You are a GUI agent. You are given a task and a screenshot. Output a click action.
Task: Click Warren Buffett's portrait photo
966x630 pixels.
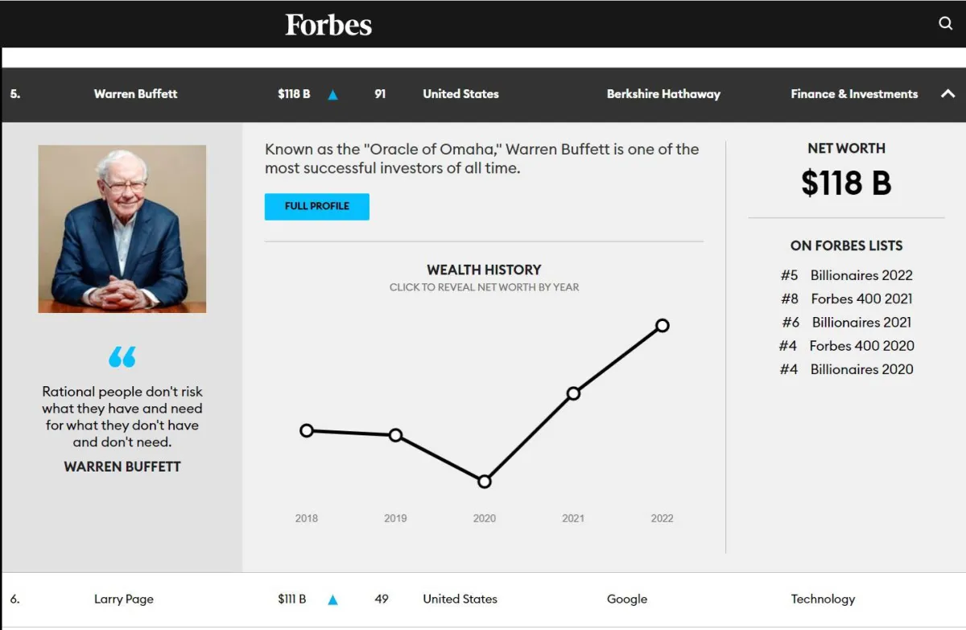tap(122, 229)
